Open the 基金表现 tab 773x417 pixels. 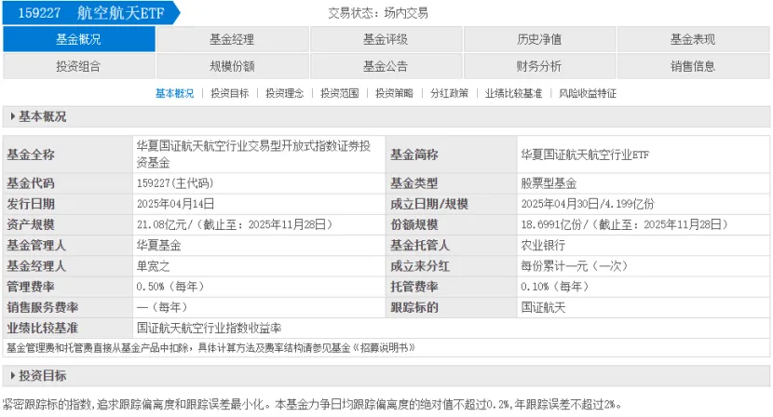pyautogui.click(x=693, y=39)
